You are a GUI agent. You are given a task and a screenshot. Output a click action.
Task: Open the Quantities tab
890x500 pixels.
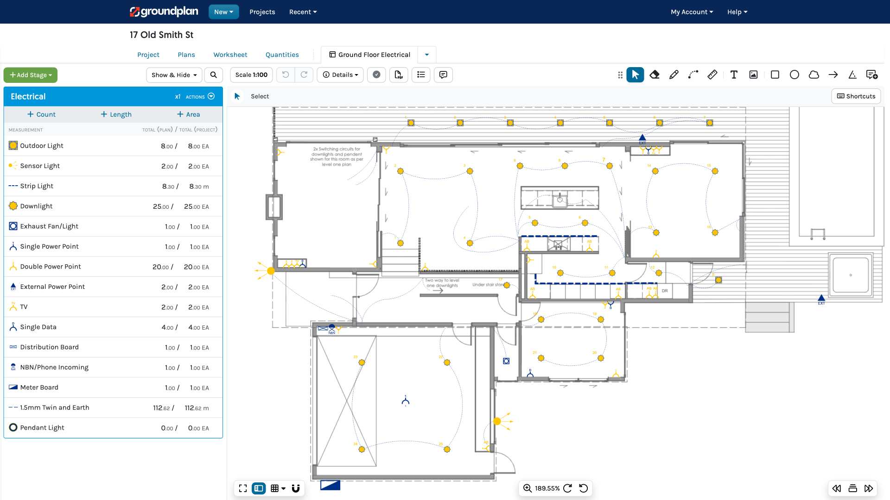coord(282,55)
